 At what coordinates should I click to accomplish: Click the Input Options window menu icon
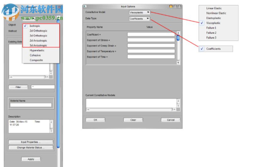pyautogui.click(x=85, y=6)
